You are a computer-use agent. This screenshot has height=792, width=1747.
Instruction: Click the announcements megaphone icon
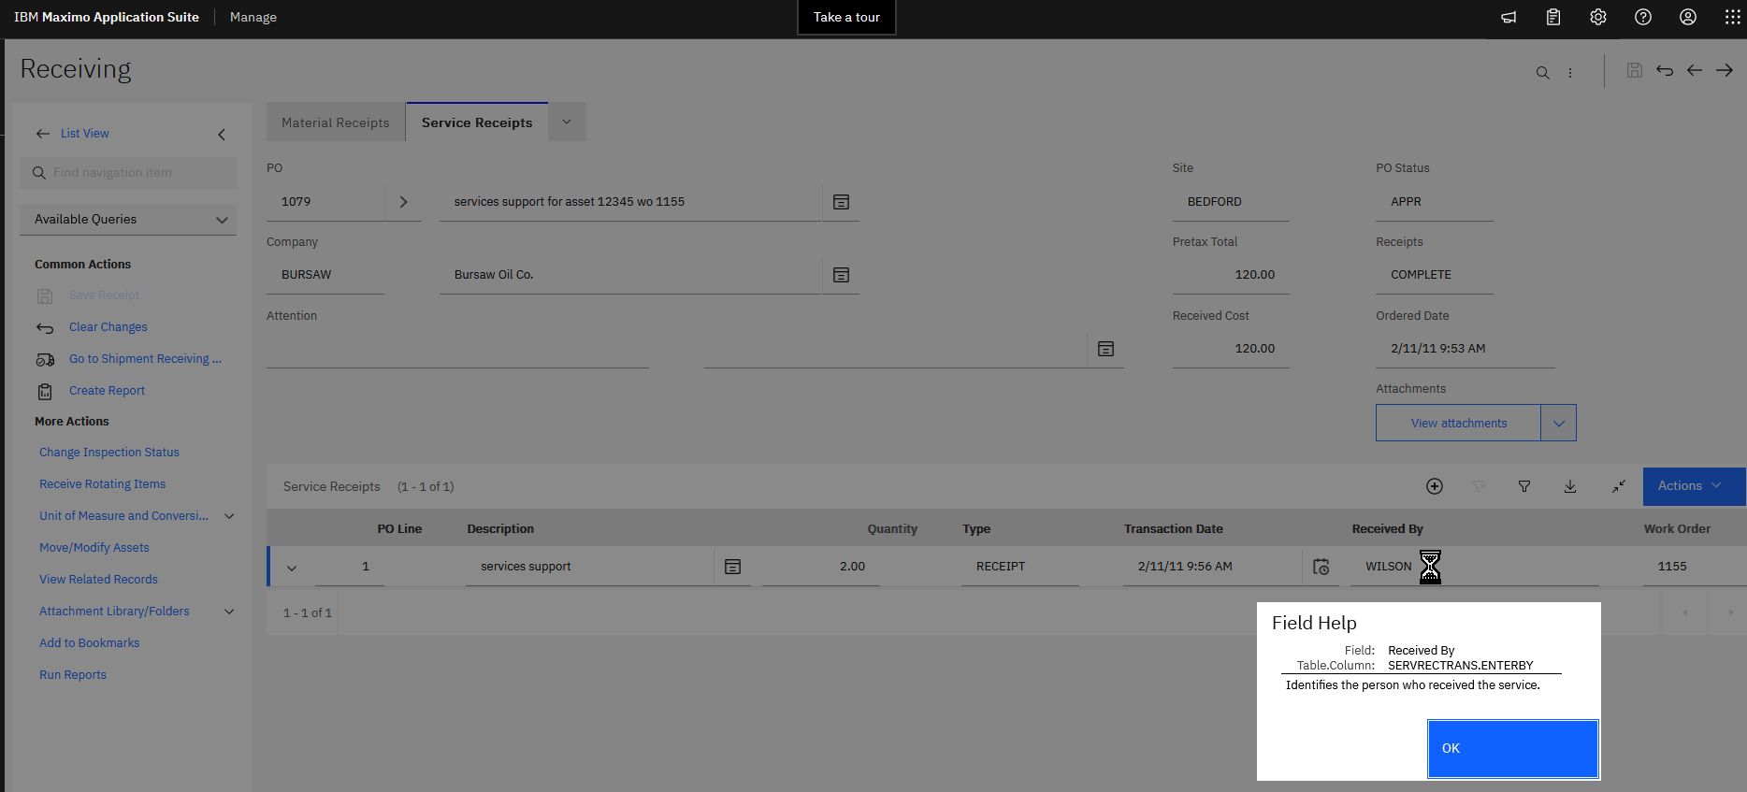click(x=1509, y=17)
